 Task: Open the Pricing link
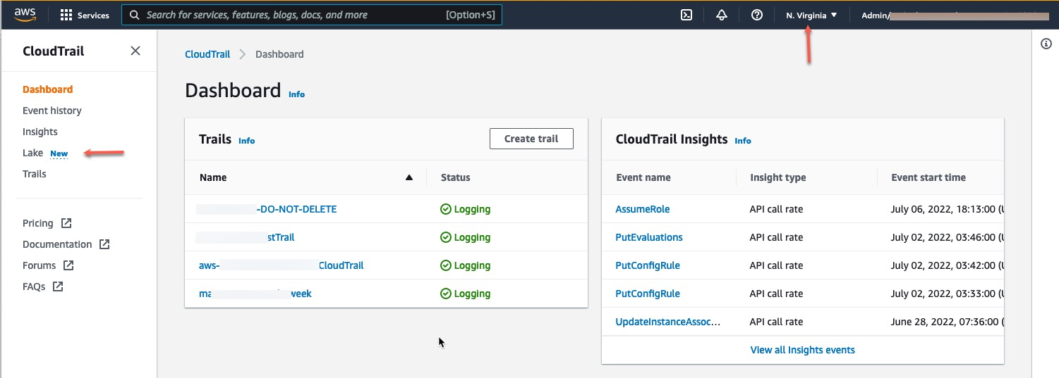click(38, 223)
